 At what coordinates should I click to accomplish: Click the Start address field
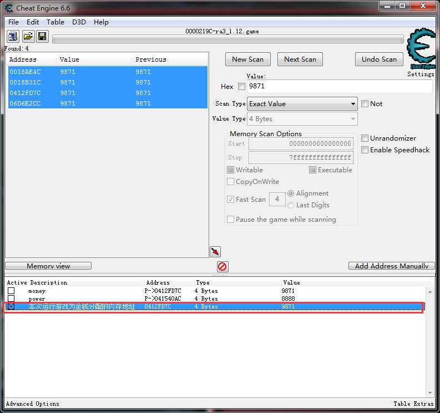pyautogui.click(x=301, y=143)
